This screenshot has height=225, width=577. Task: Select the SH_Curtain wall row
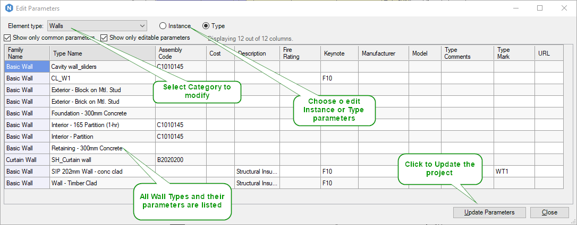(x=102, y=160)
